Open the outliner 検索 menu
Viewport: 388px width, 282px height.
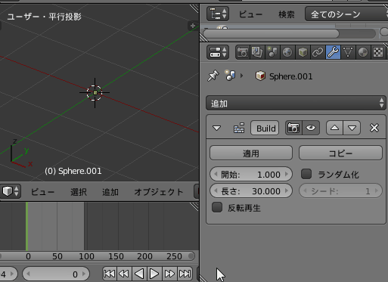tap(287, 14)
